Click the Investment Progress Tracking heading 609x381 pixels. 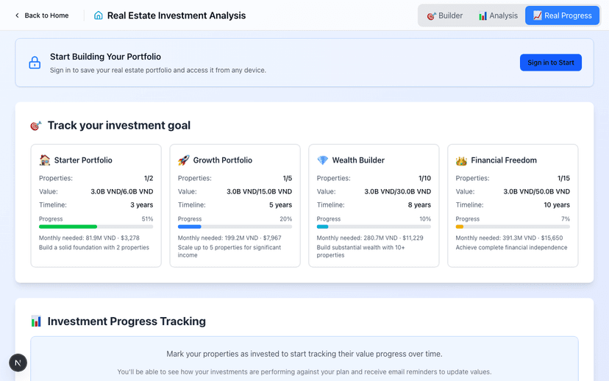[x=127, y=321]
